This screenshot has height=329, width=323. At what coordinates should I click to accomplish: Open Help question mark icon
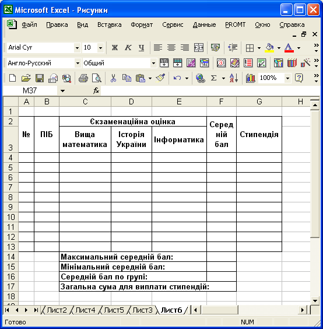point(299,78)
